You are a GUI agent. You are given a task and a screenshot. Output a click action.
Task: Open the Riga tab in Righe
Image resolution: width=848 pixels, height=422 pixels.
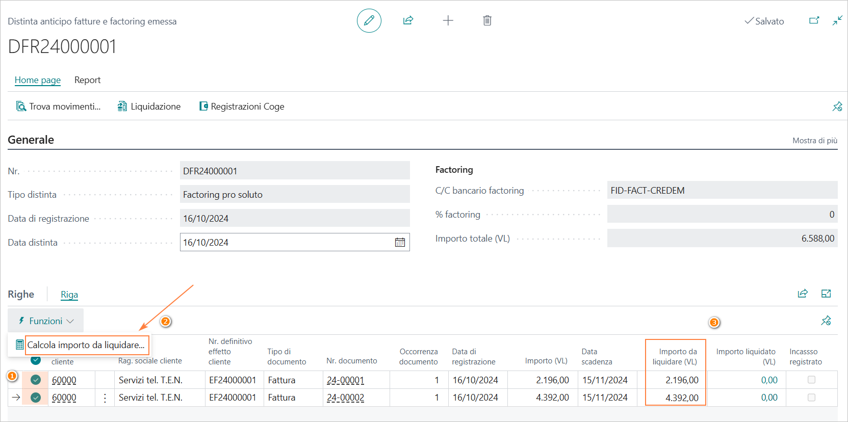click(x=69, y=295)
